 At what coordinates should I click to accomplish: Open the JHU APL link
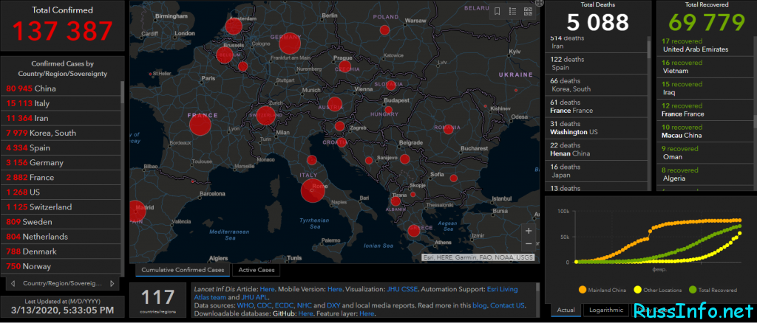pos(254,297)
